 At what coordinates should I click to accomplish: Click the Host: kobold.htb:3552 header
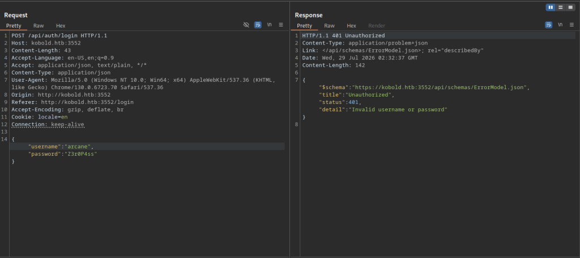[x=46, y=43]
